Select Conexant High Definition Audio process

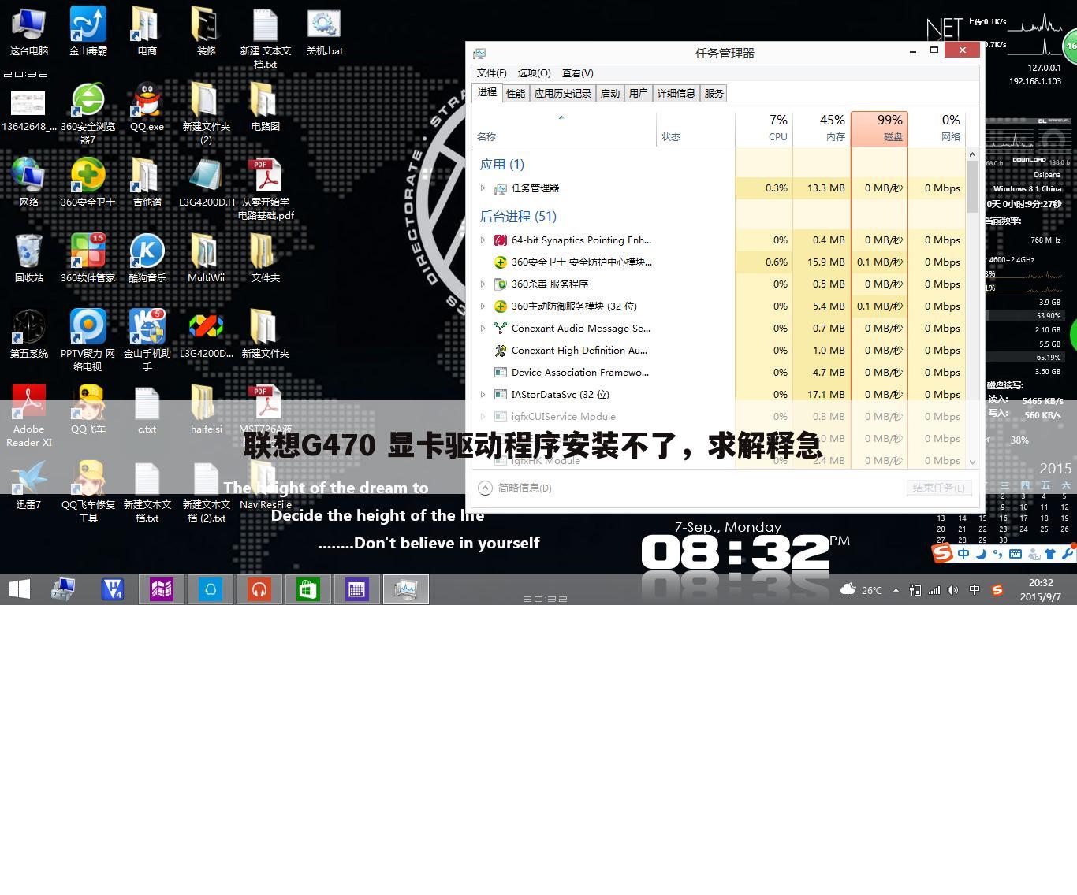[719, 351]
